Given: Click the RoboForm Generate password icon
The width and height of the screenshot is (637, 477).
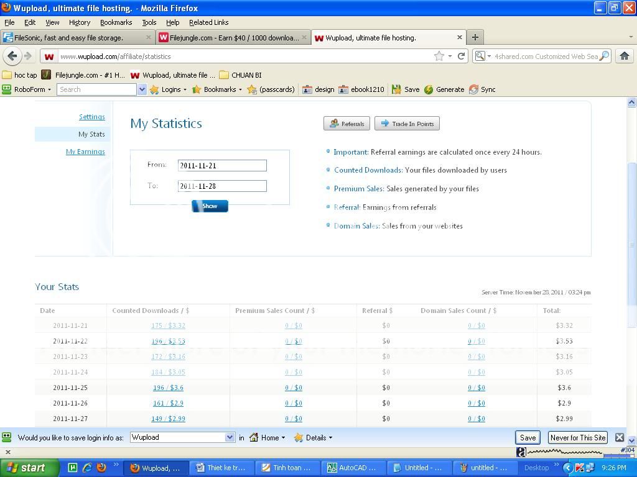Looking at the screenshot, I should pos(444,89).
